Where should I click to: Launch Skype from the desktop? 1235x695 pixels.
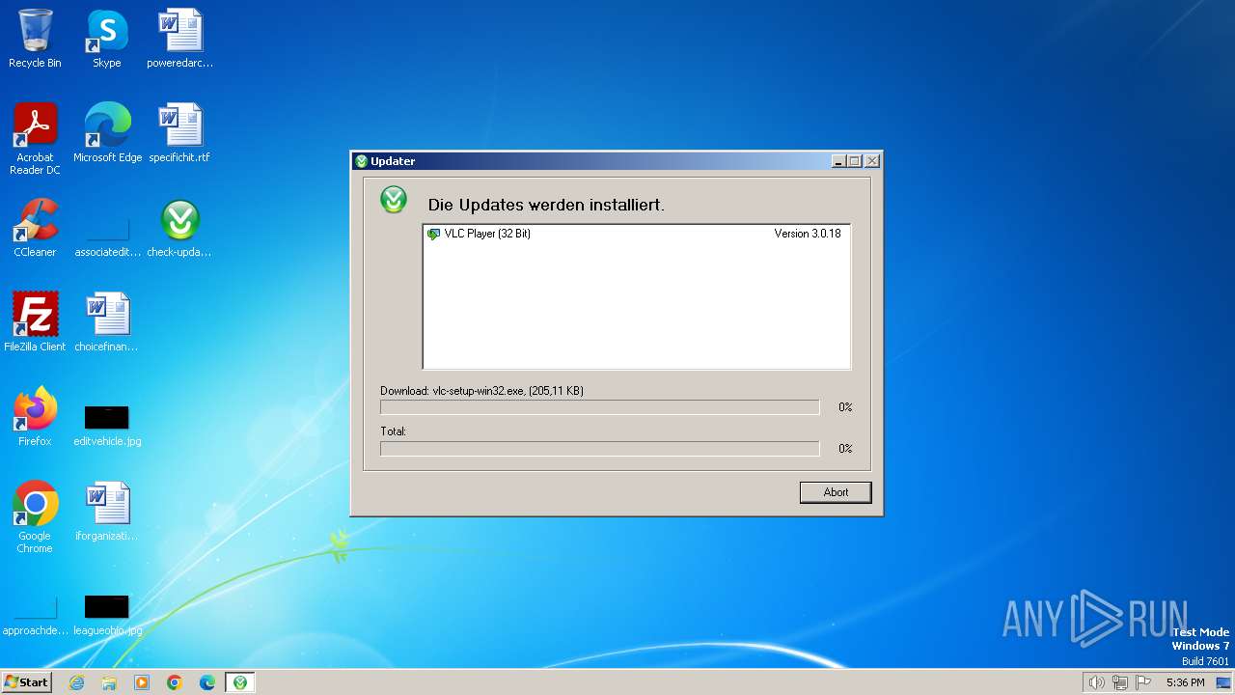[x=106, y=39]
